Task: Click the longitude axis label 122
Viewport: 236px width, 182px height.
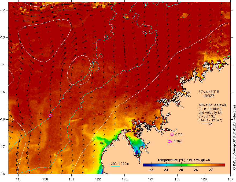Action: pyautogui.click(x=98, y=179)
